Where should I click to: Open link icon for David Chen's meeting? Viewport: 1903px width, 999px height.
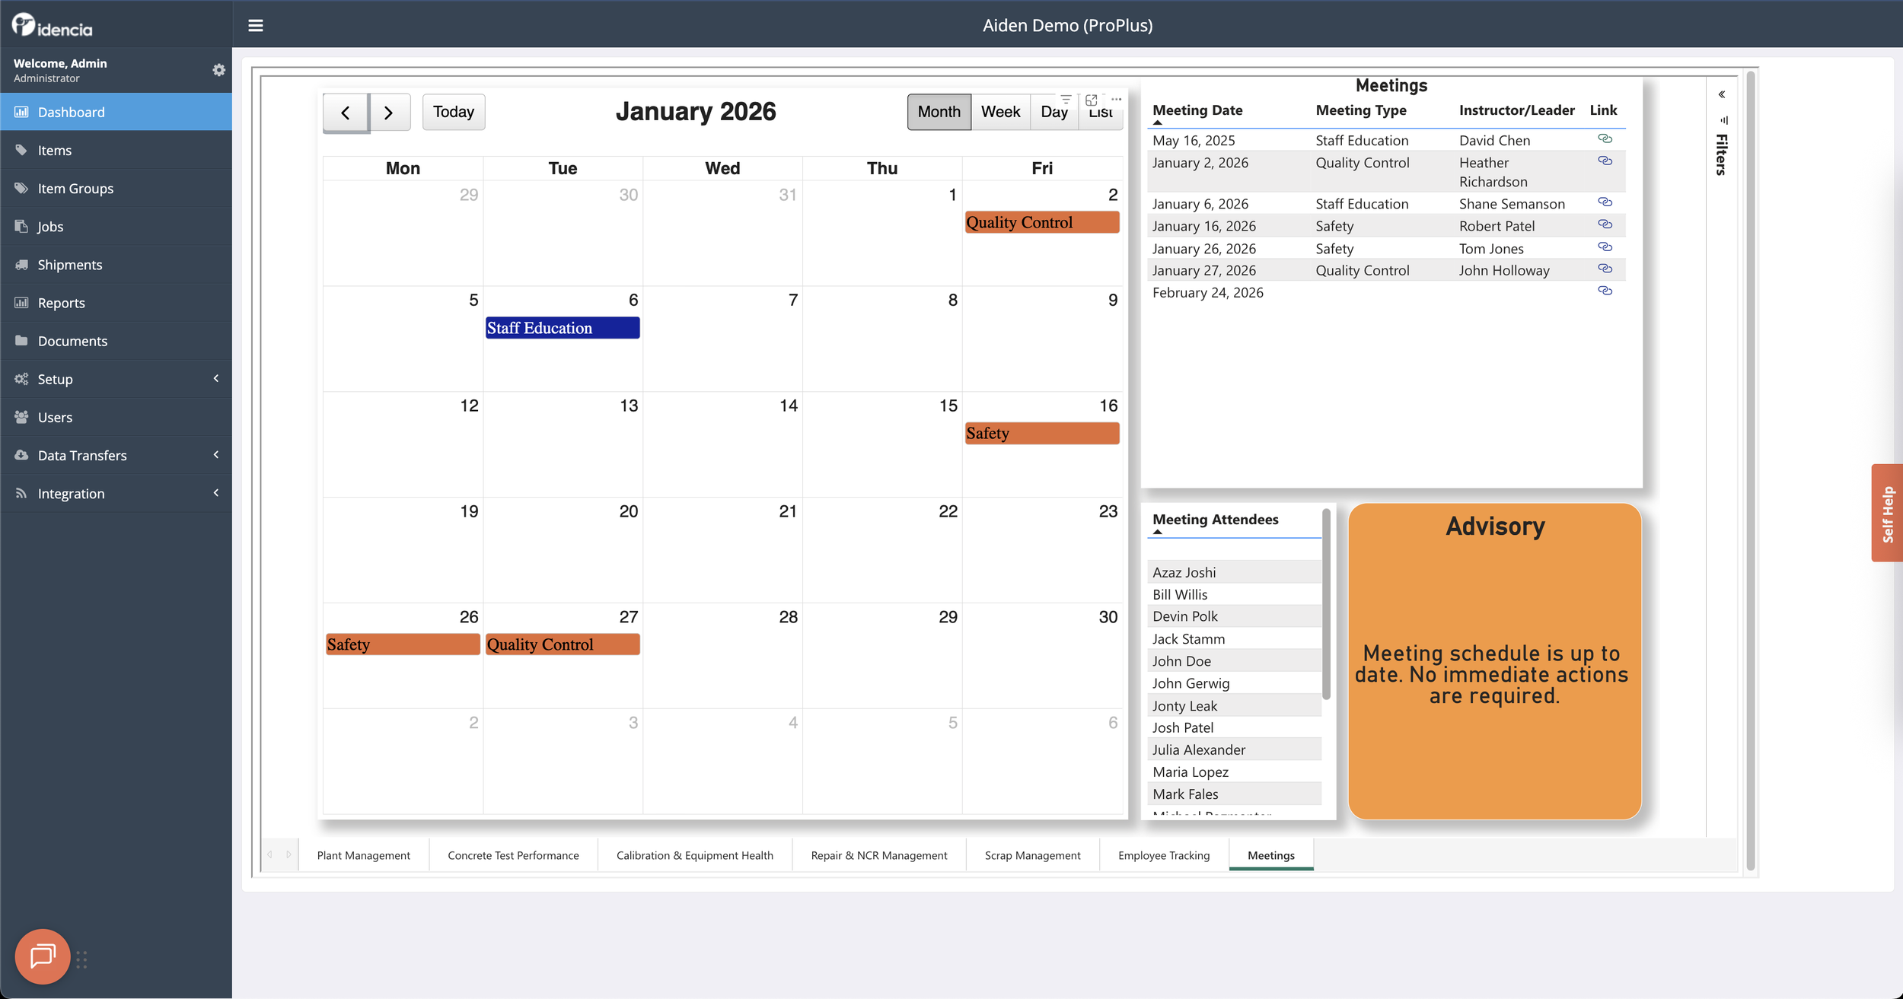[1605, 139]
